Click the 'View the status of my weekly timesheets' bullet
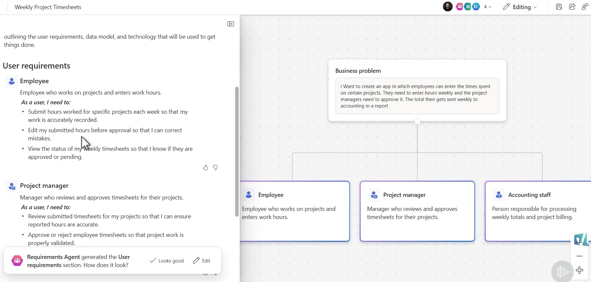 coord(110,153)
